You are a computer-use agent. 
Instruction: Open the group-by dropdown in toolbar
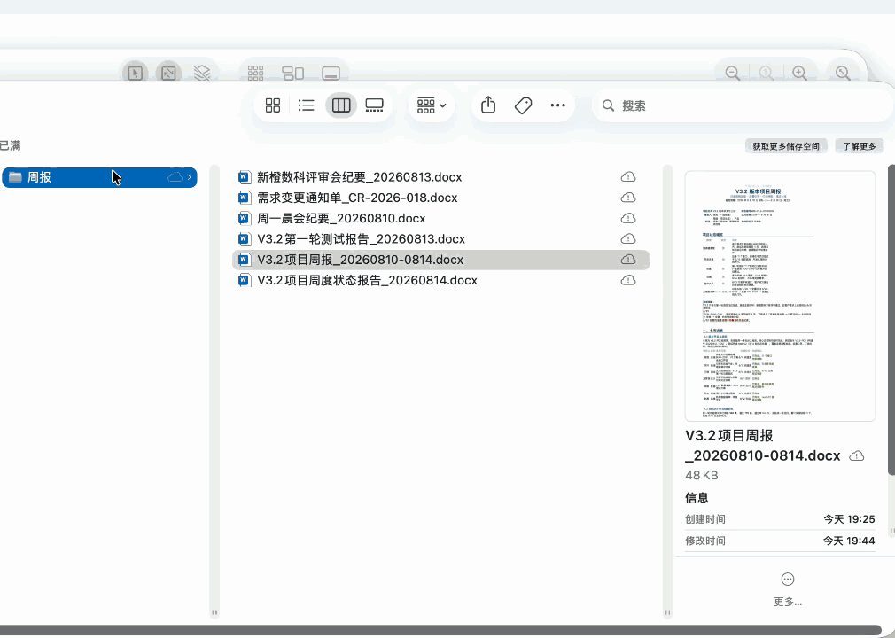pos(432,105)
